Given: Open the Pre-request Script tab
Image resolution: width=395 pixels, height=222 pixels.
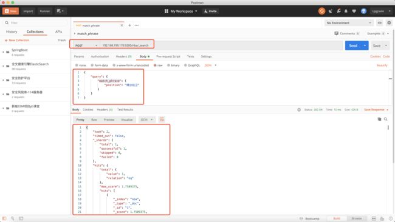Looking at the screenshot, I should click(168, 56).
